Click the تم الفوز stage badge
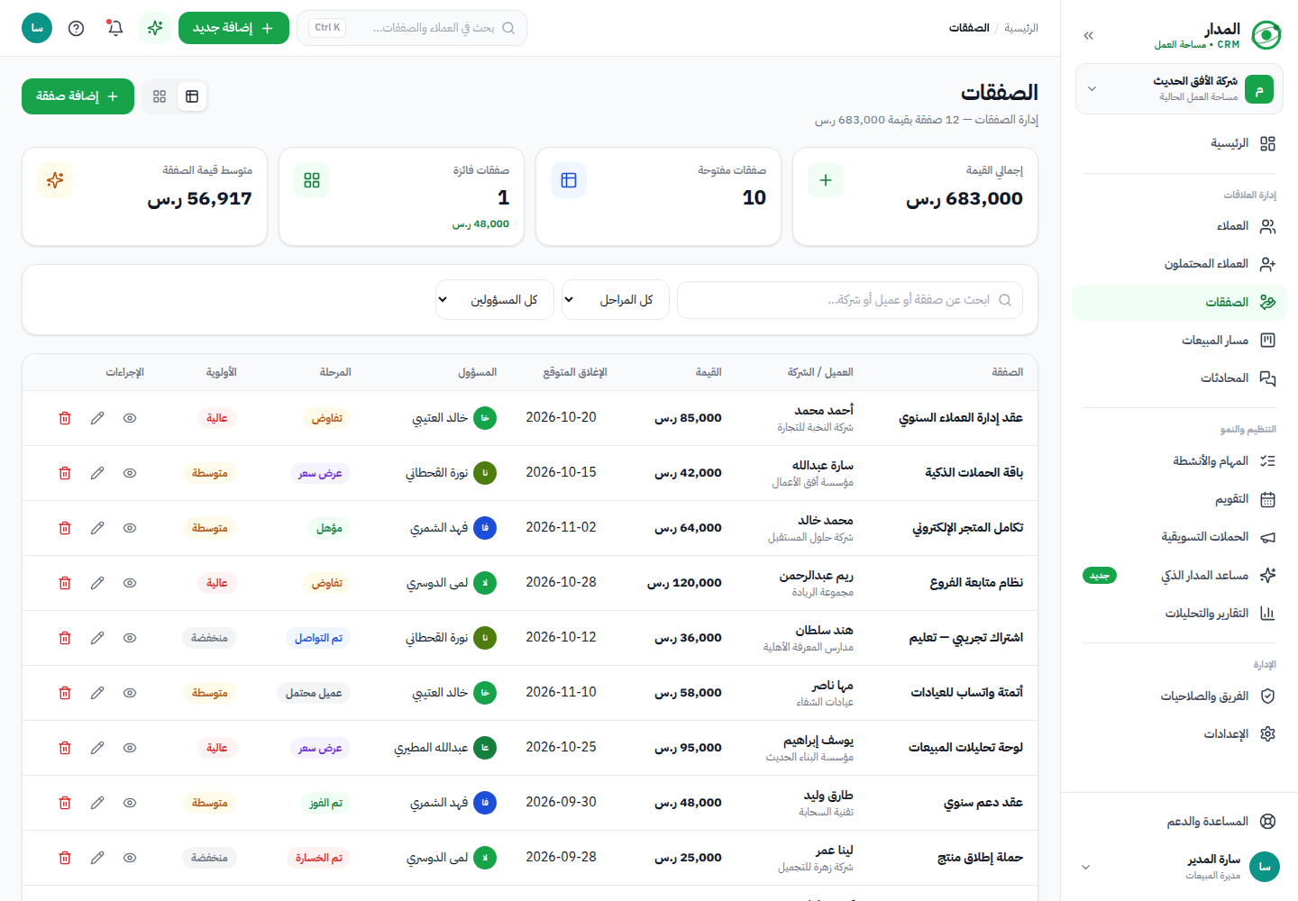This screenshot has height=901, width=1298. tap(325, 803)
